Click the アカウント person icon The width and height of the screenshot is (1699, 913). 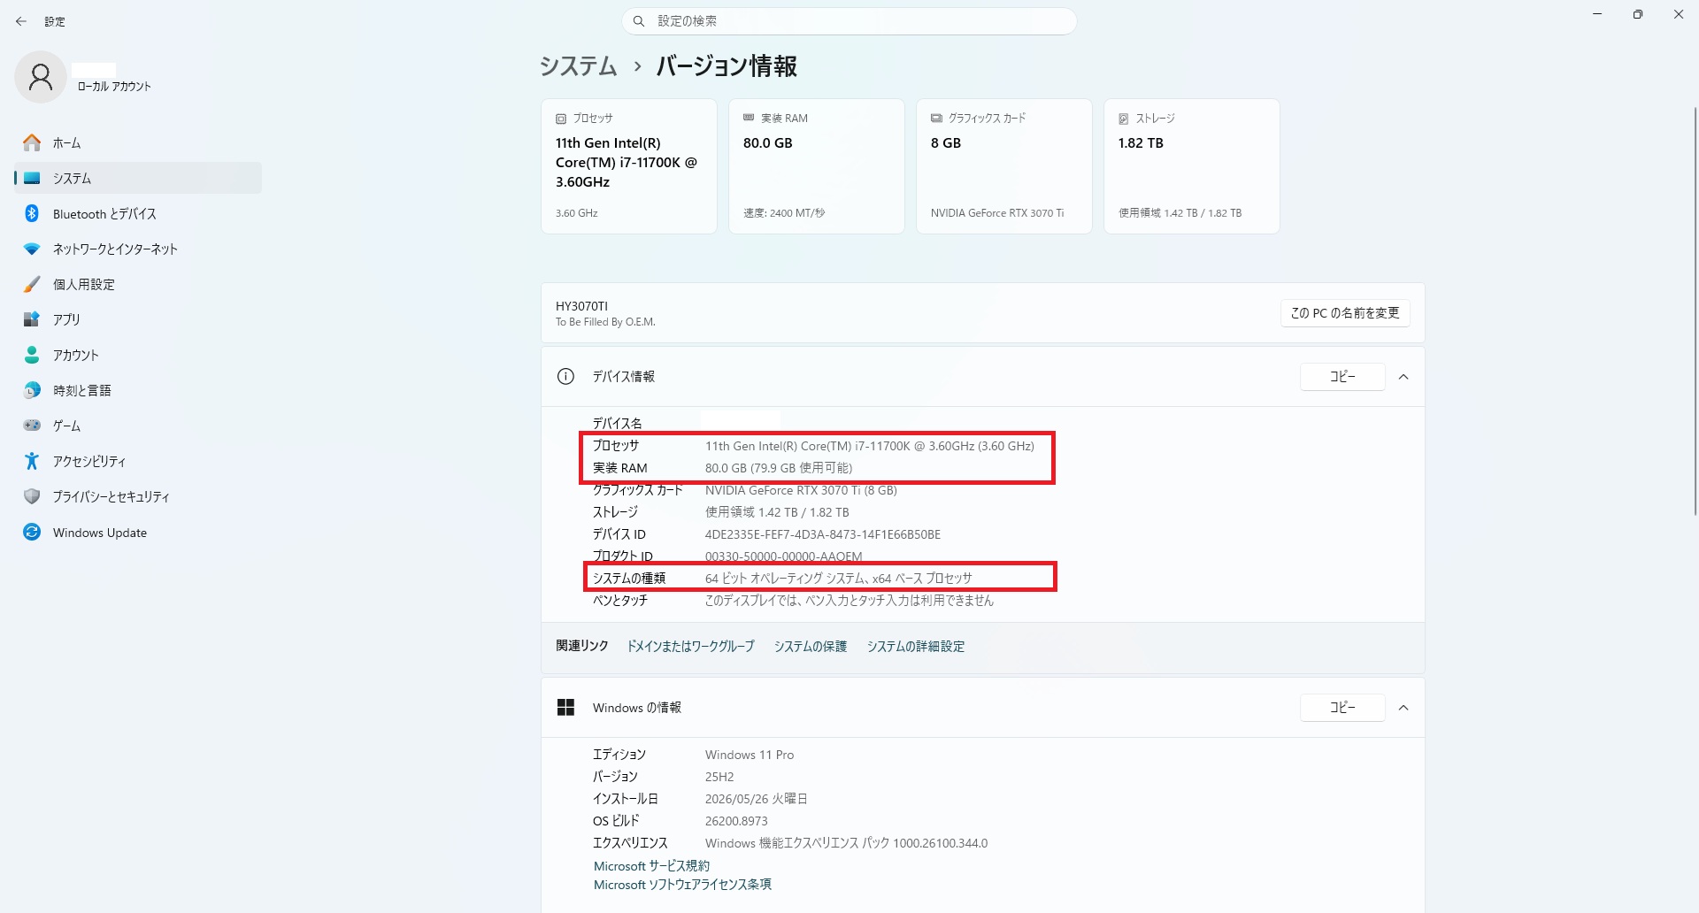(32, 355)
